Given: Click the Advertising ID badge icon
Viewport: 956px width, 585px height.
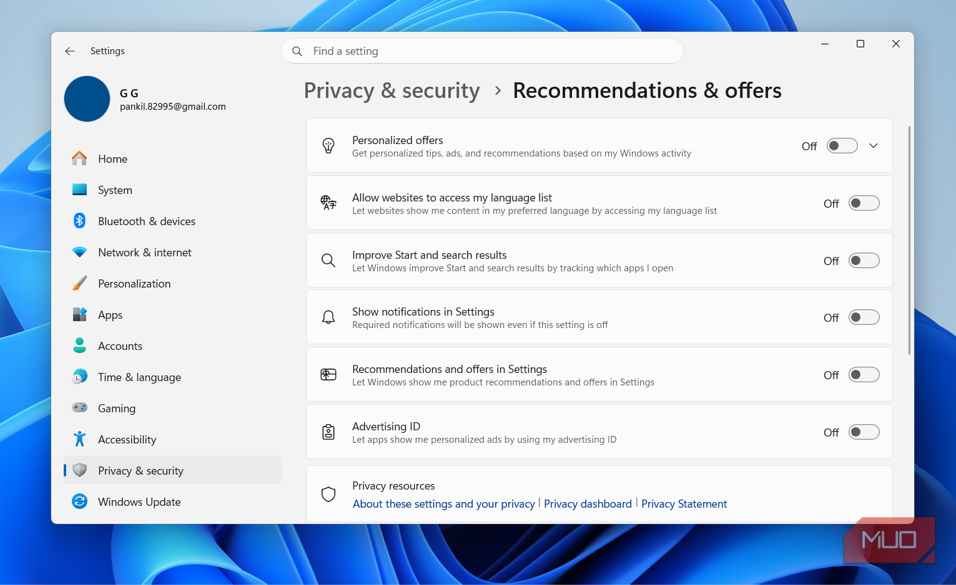Looking at the screenshot, I should (328, 432).
